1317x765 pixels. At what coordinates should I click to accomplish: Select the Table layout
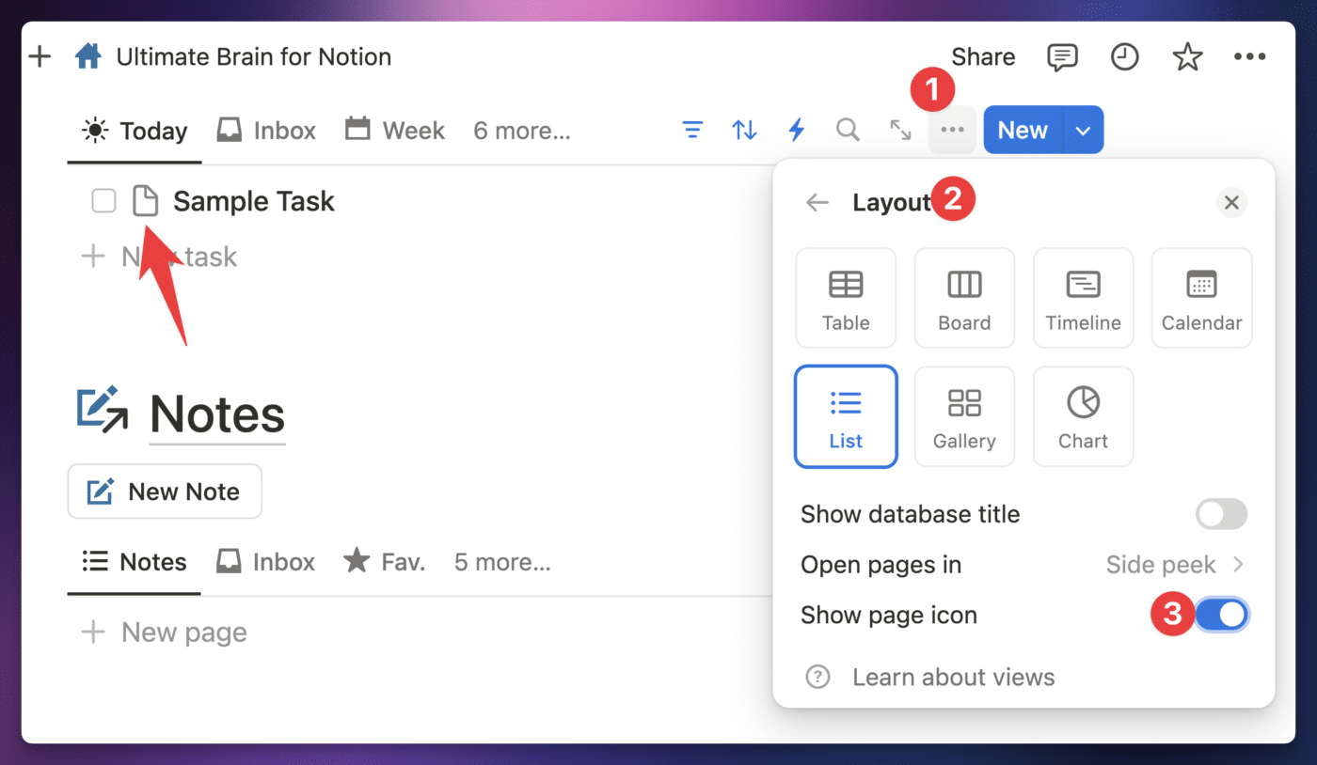click(846, 298)
